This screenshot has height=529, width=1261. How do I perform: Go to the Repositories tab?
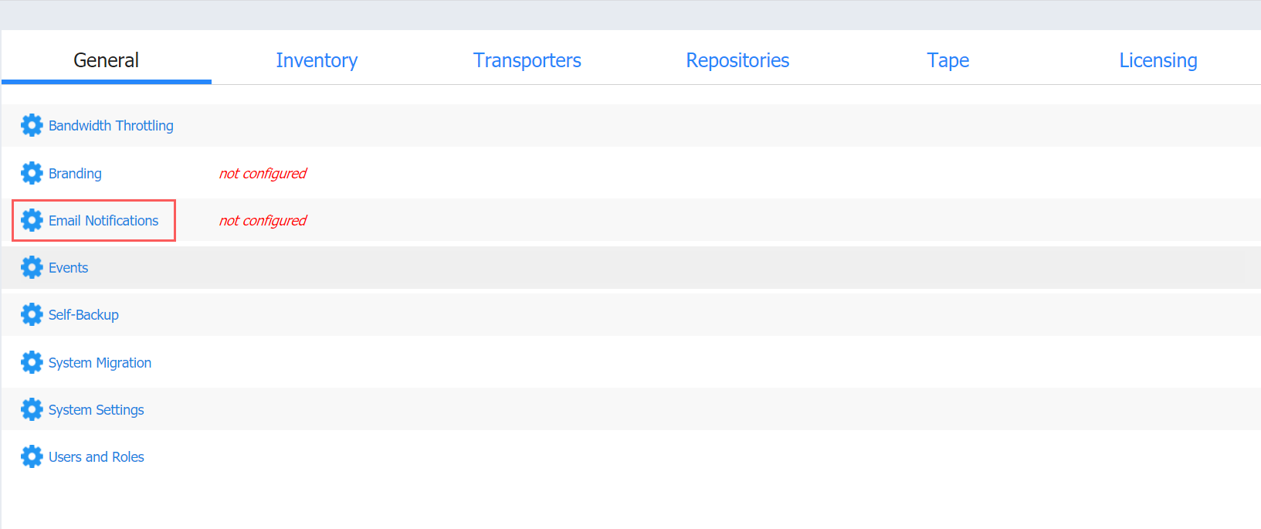pyautogui.click(x=737, y=60)
